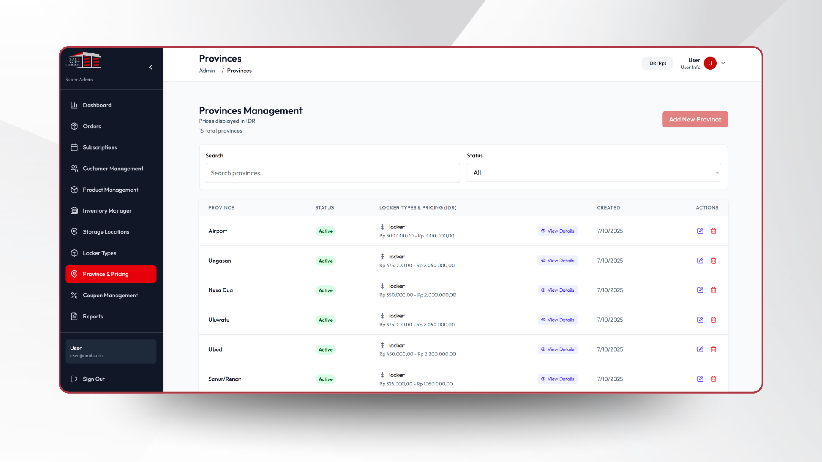The height and width of the screenshot is (462, 822).
Task: Click the edit icon for Nusa Dua row
Action: (700, 290)
